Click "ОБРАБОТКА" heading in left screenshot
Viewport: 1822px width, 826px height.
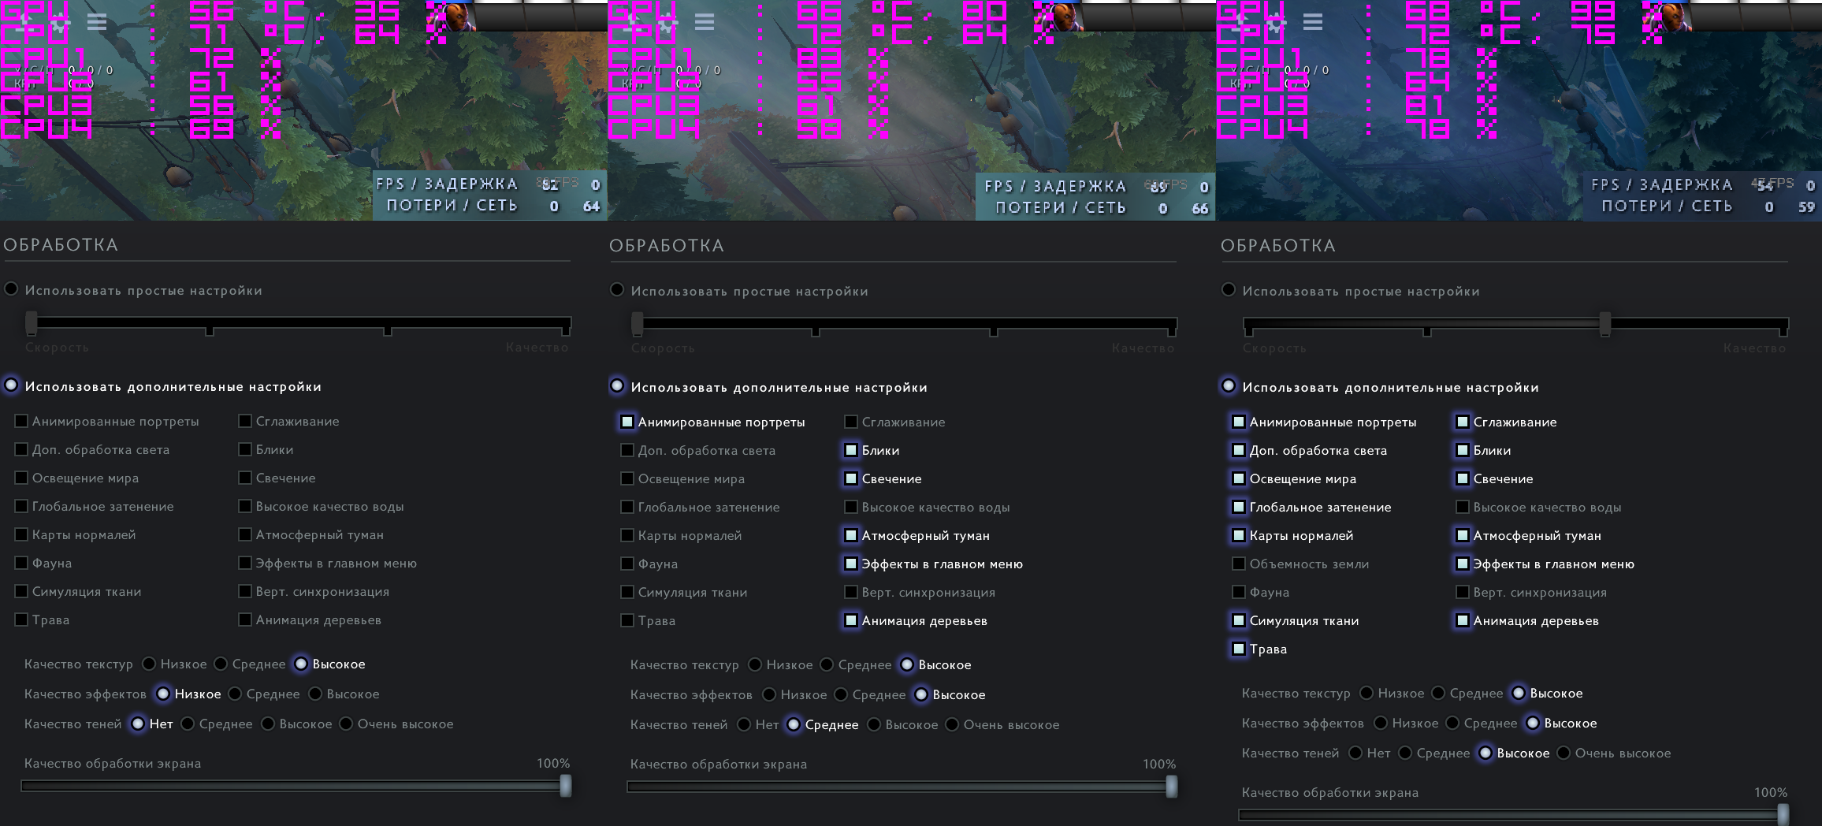click(61, 245)
